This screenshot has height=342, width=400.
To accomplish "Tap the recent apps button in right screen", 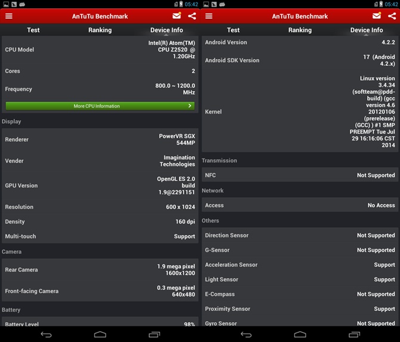I will pyautogui.click(x=355, y=334).
